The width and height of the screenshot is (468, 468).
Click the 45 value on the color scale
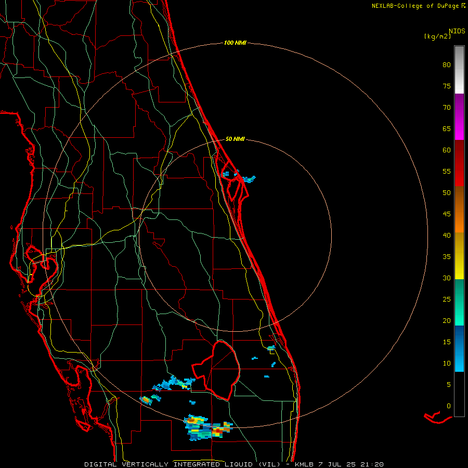(x=447, y=214)
